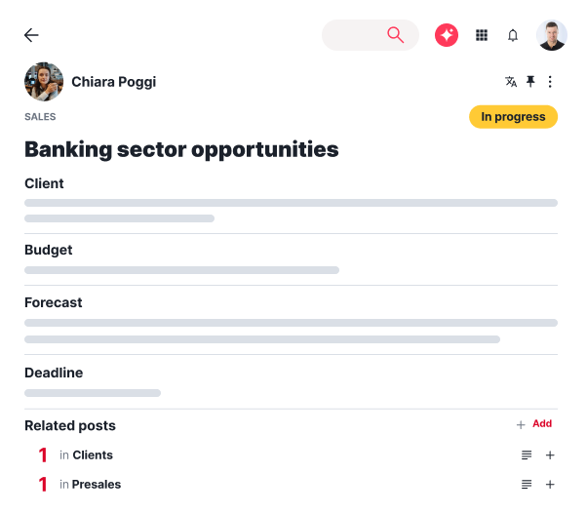Add a new post in Clients
The width and height of the screenshot is (587, 513).
point(550,455)
